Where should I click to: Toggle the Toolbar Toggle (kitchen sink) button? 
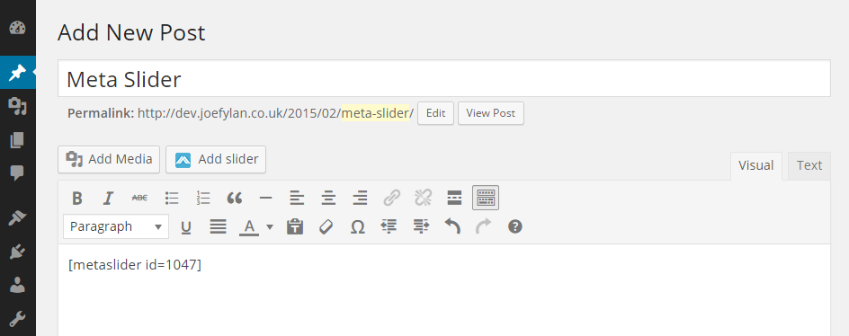coord(486,198)
